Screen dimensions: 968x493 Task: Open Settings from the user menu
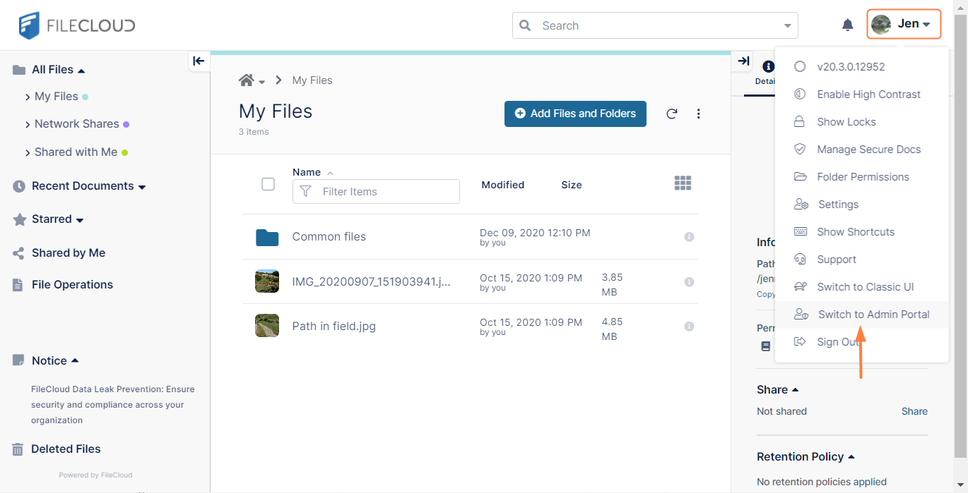(x=838, y=205)
